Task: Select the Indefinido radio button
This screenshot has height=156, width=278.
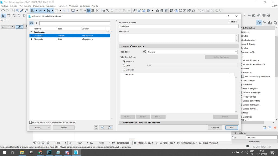Action: [x=124, y=61]
